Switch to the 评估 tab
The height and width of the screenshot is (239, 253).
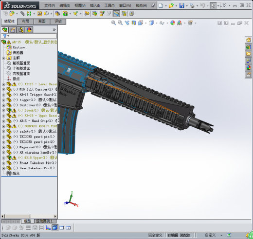pos(58,21)
